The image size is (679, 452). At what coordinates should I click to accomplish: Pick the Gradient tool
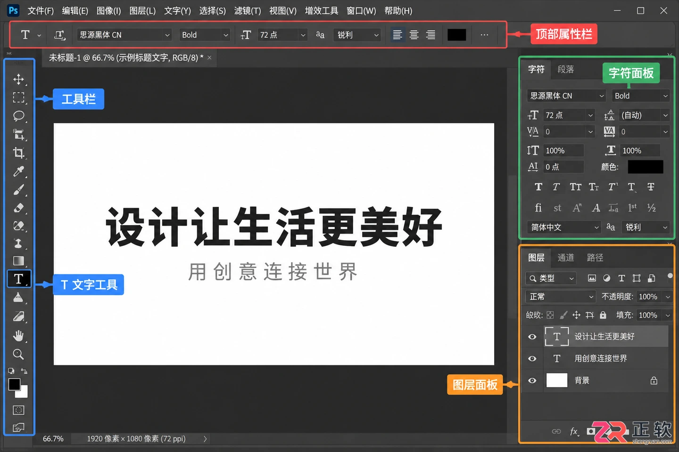coord(18,261)
